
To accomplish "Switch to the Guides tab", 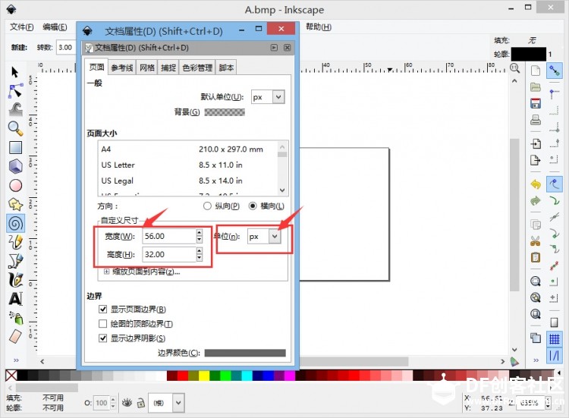I will (122, 68).
